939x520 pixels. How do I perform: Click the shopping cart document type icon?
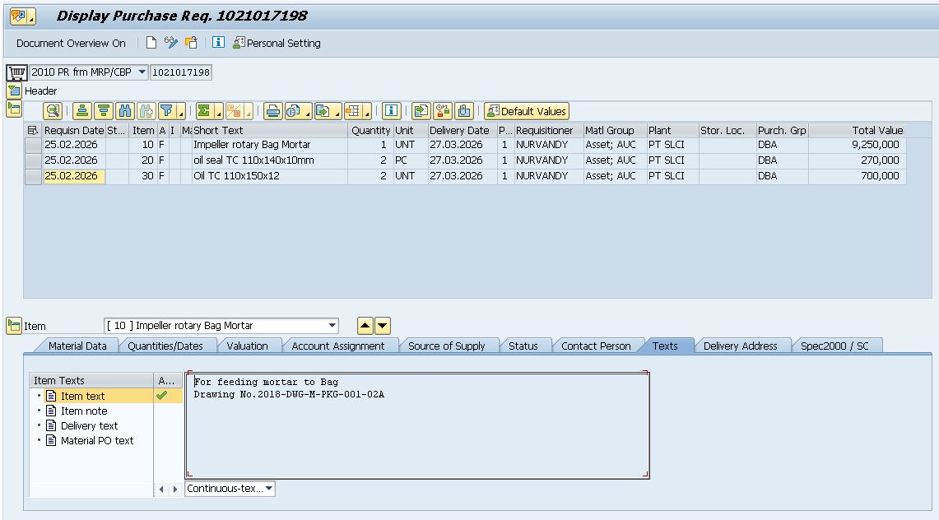16,72
